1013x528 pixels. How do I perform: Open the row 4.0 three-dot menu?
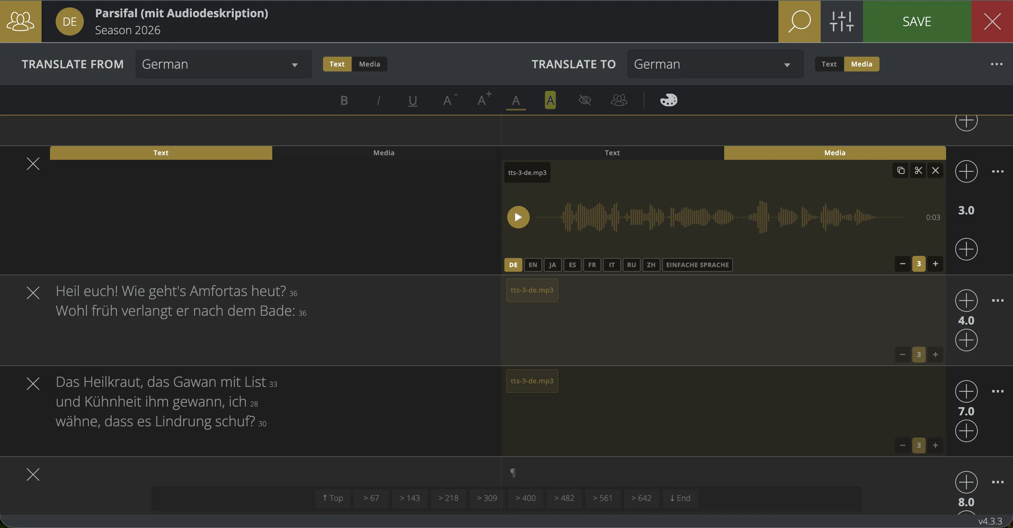[998, 301]
